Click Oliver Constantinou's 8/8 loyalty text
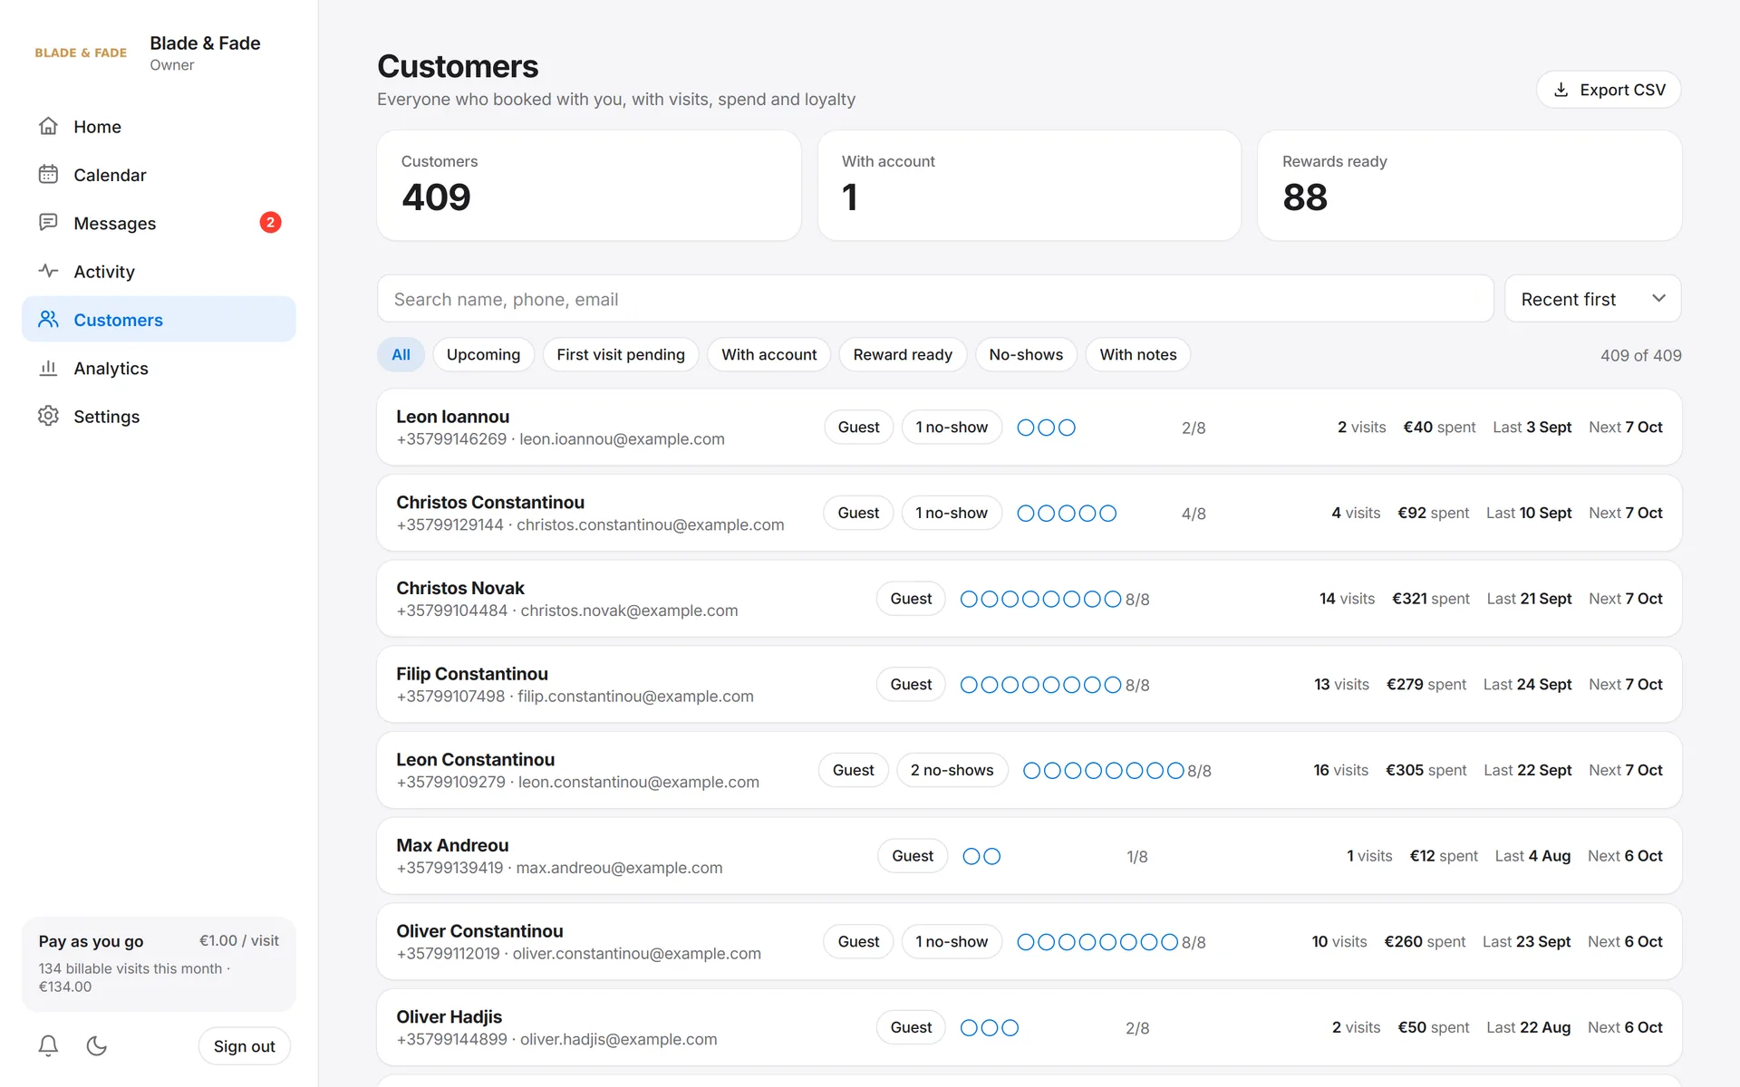 click(1194, 943)
